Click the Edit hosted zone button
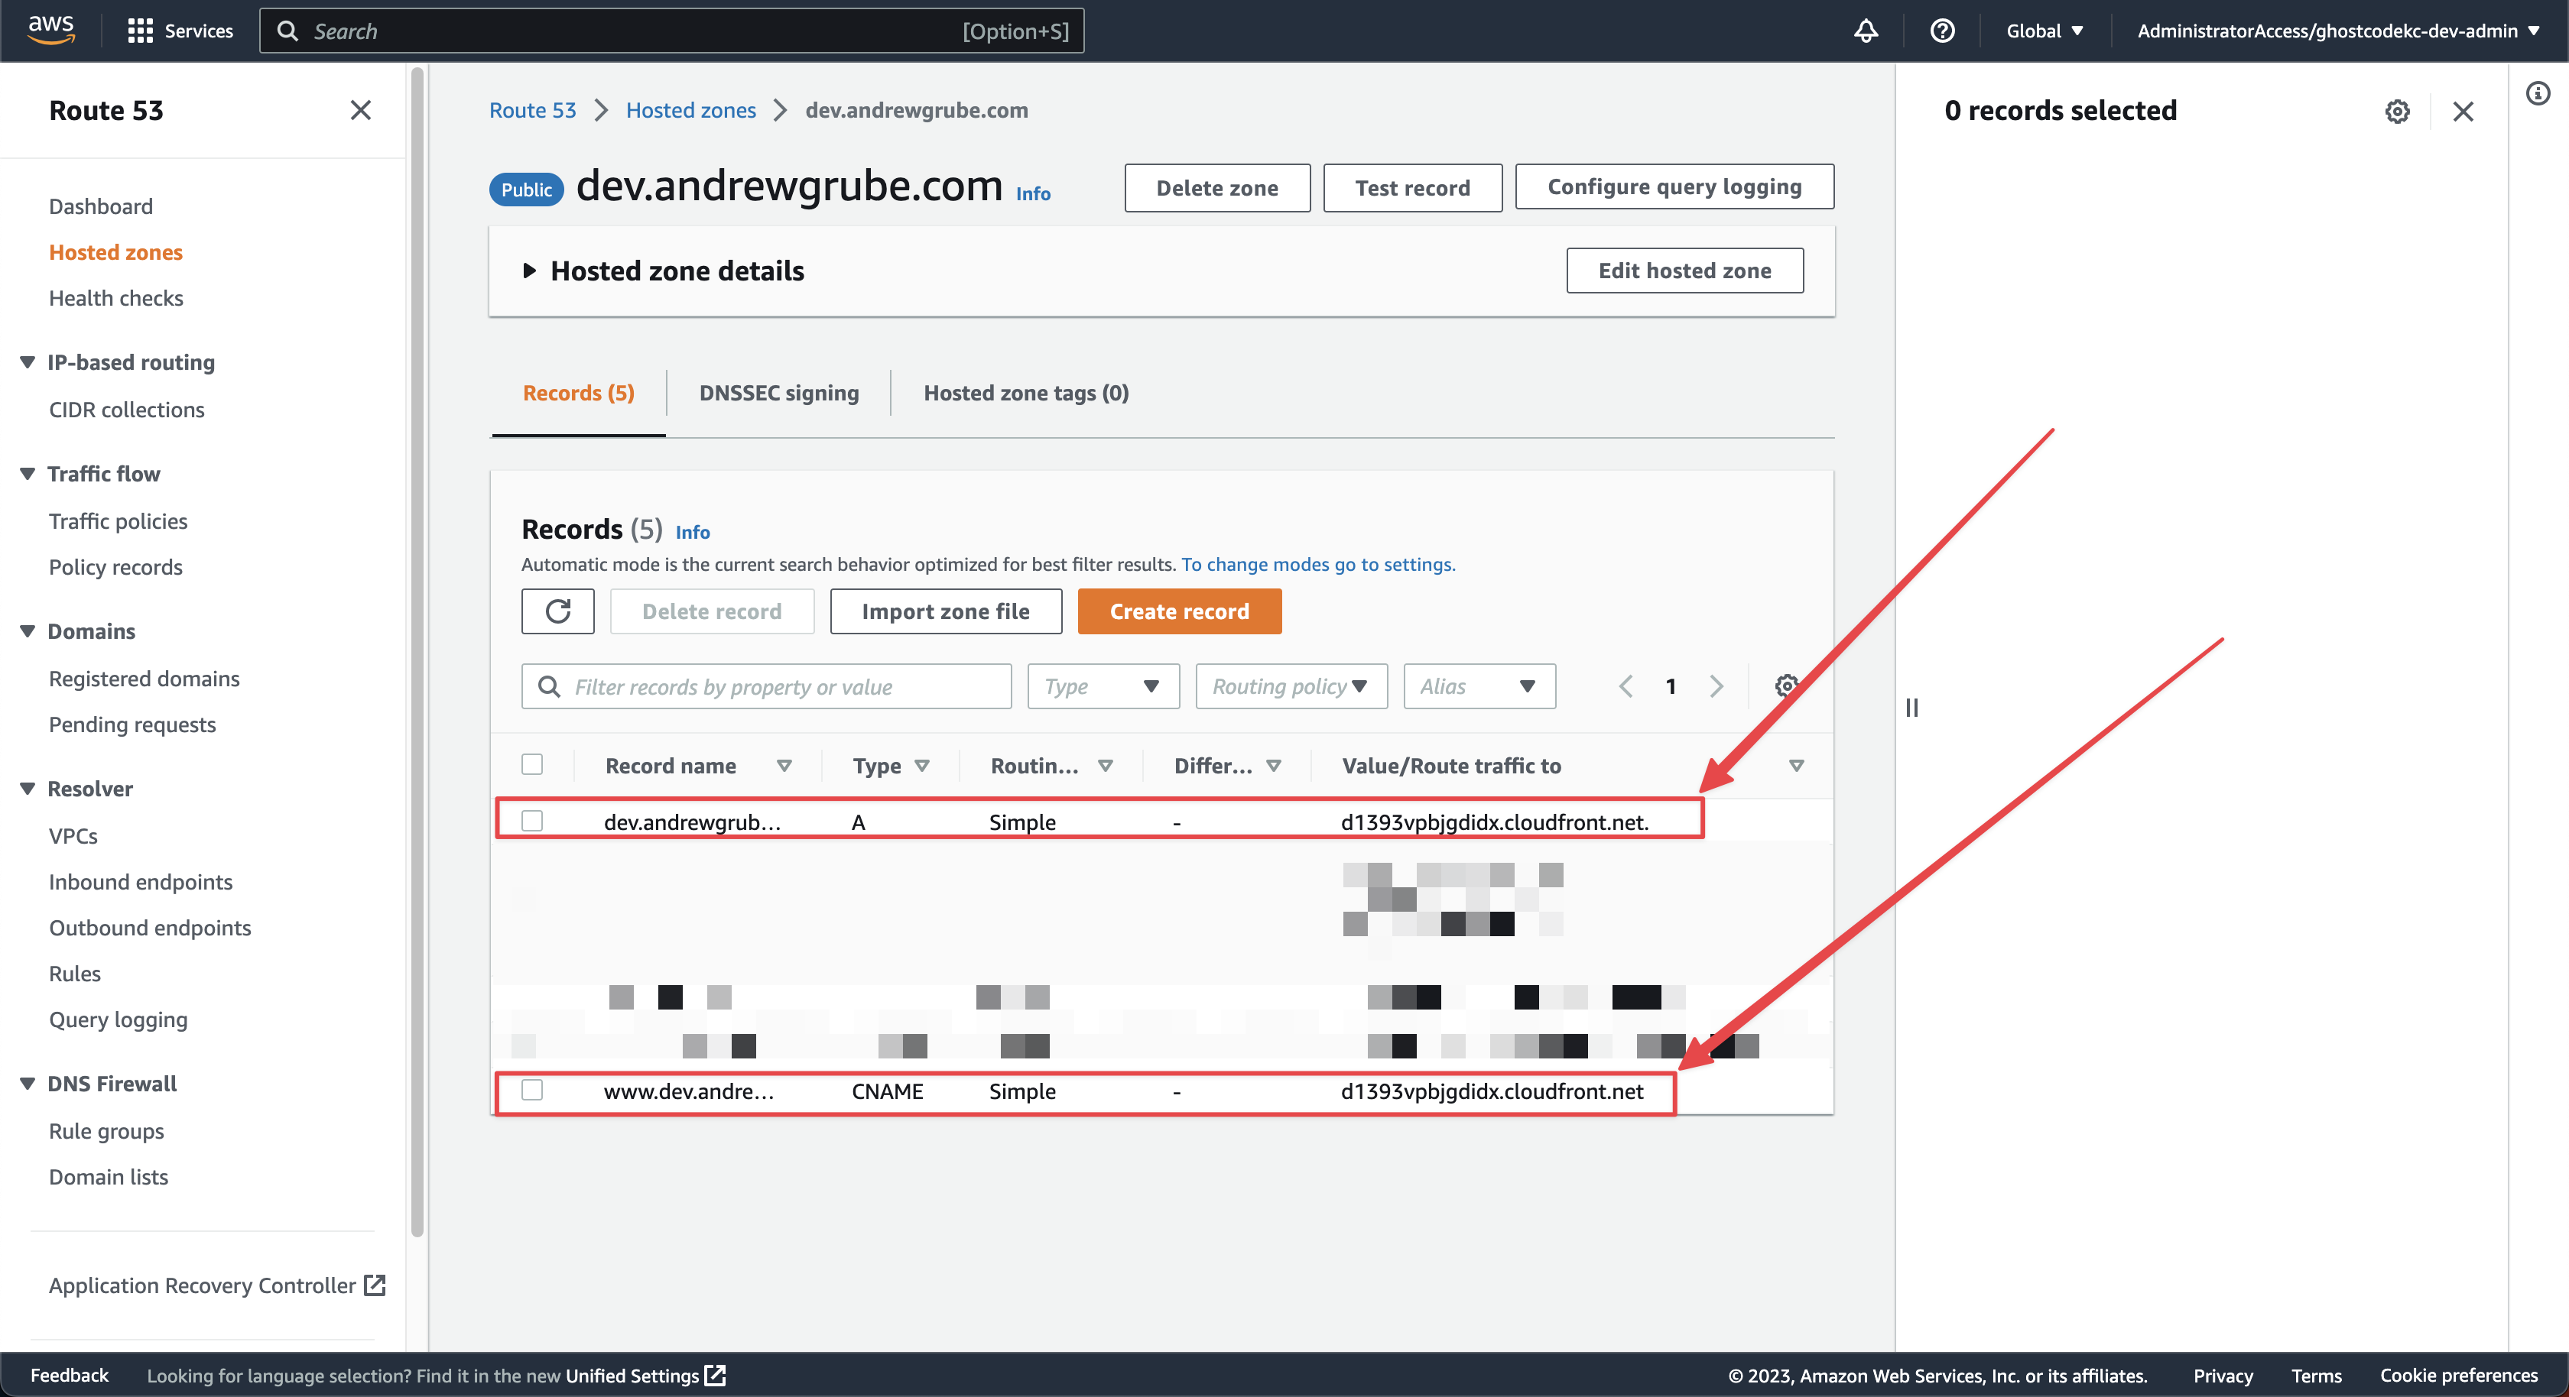The width and height of the screenshot is (2569, 1397). click(1684, 271)
